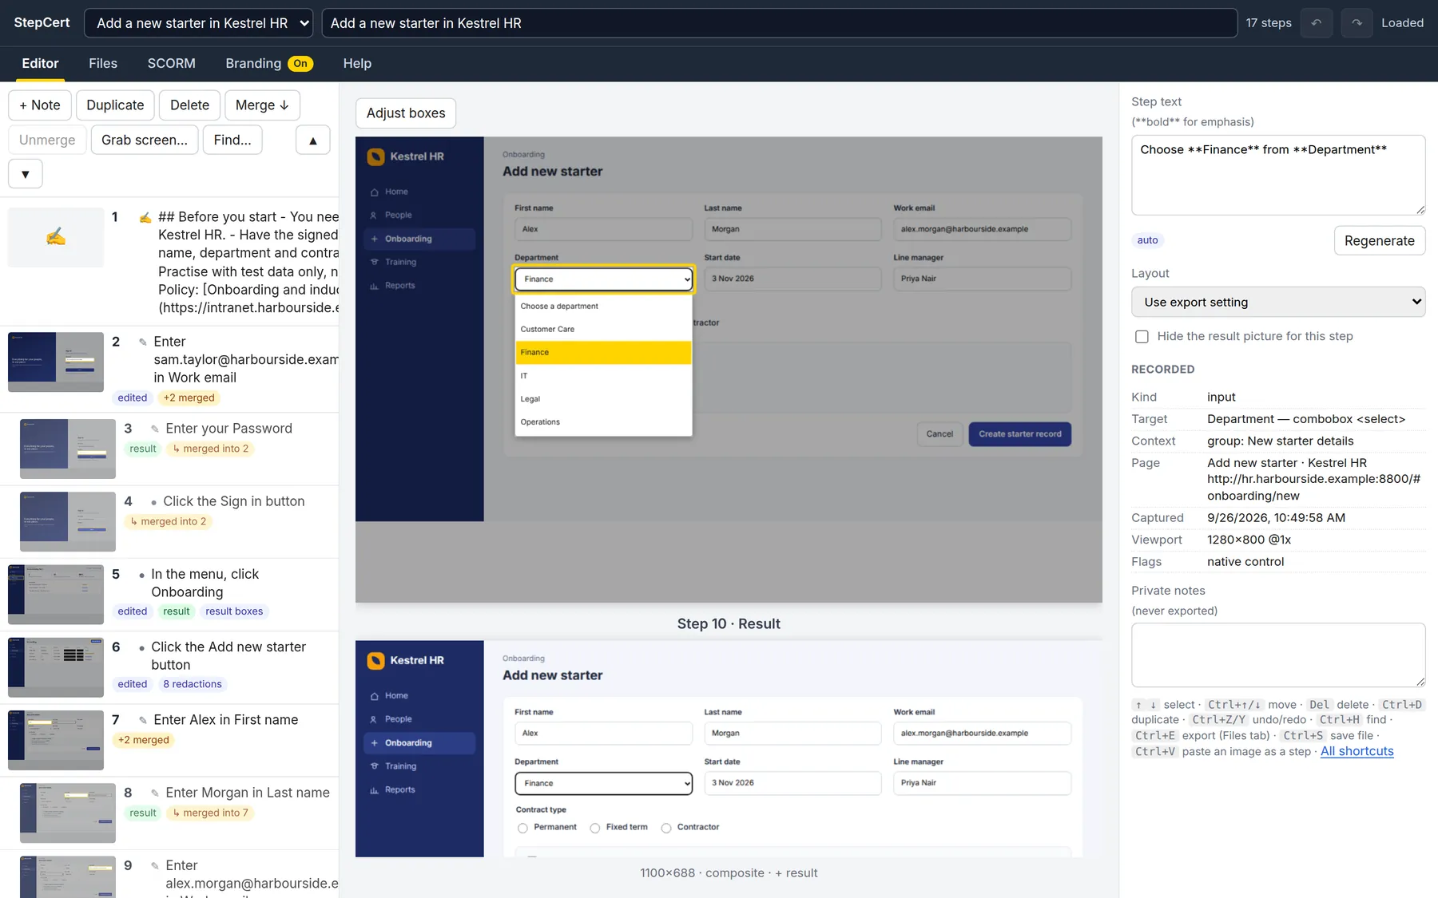Select the step 7 thumbnail
The image size is (1438, 898).
pos(56,740)
